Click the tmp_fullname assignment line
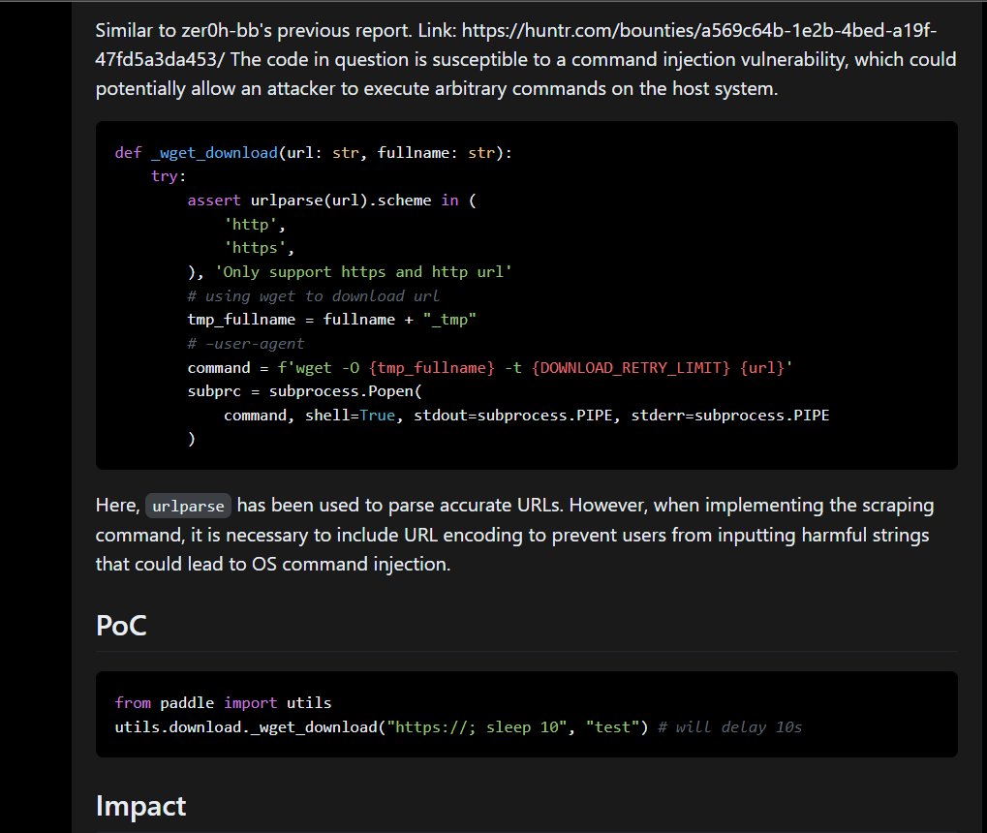The height and width of the screenshot is (833, 987). pyautogui.click(x=332, y=320)
